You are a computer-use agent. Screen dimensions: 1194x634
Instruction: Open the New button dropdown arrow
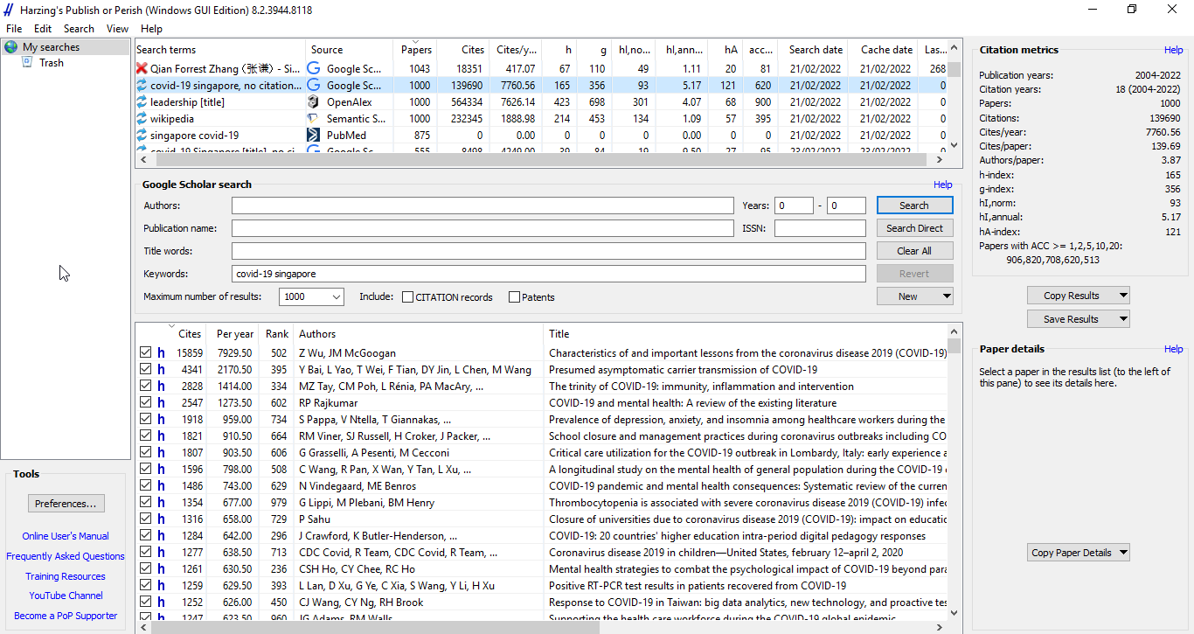point(947,296)
